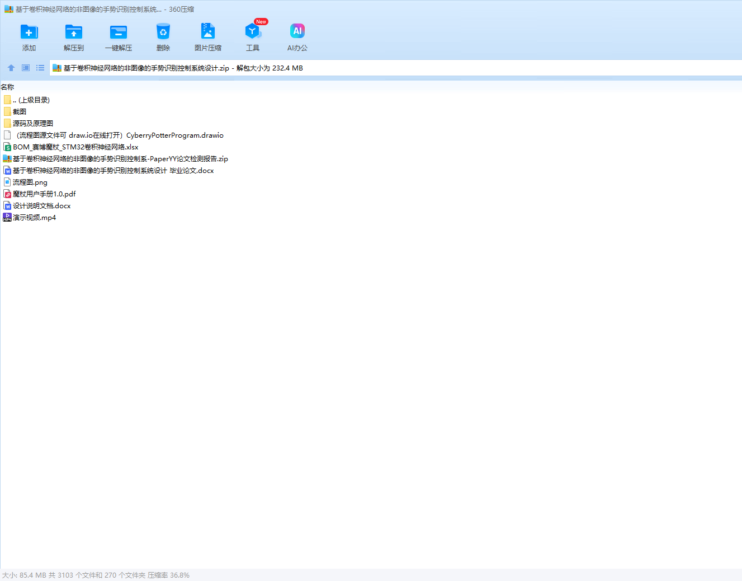Viewport: 742px width, 581px height.
Task: Click the address bar path field
Action: pos(396,68)
